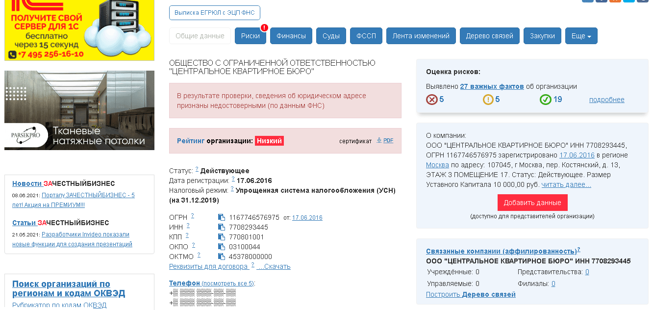The width and height of the screenshot is (653, 310).
Task: Click the copy icon beside КПП
Action: click(x=221, y=237)
